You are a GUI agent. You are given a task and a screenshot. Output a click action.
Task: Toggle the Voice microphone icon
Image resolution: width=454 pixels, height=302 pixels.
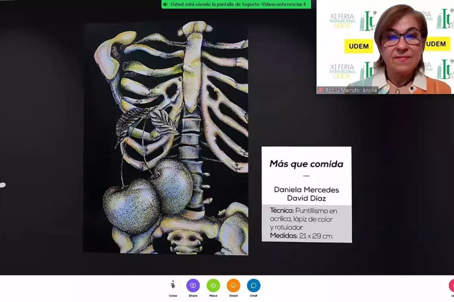pyautogui.click(x=173, y=285)
